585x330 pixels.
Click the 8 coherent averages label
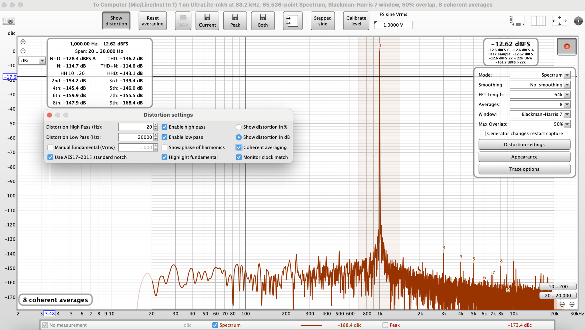pyautogui.click(x=55, y=300)
